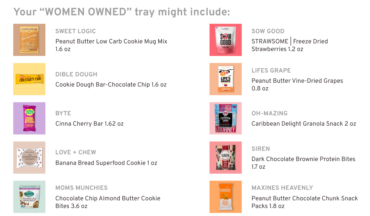Image resolution: width=370 pixels, height=216 pixels.
Task: Click the Maxine's Heavenly snack pack image
Action: [226, 197]
